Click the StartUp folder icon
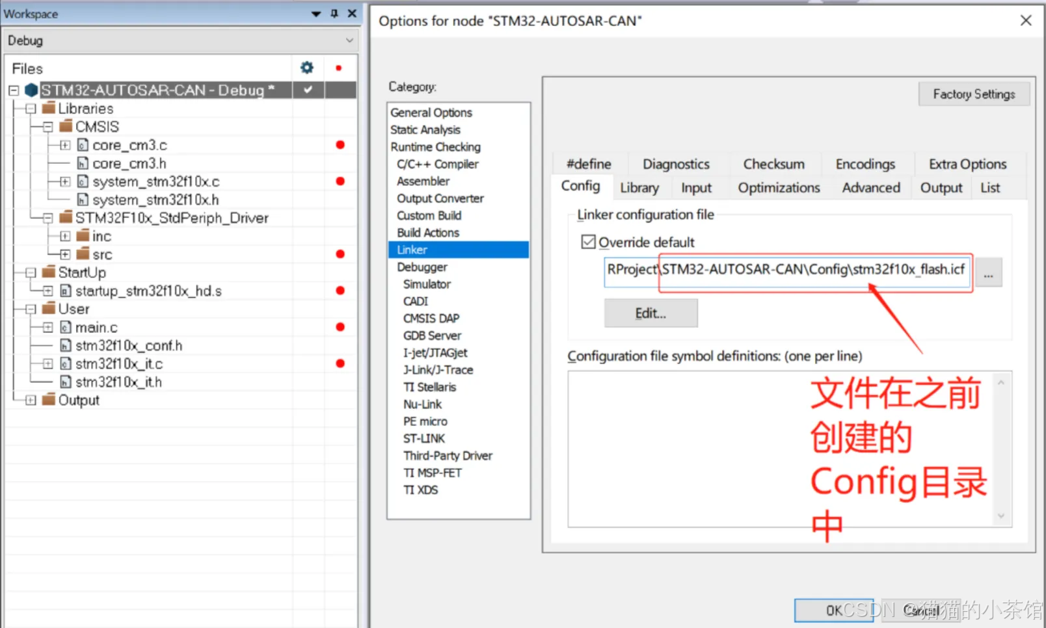 pyautogui.click(x=48, y=272)
